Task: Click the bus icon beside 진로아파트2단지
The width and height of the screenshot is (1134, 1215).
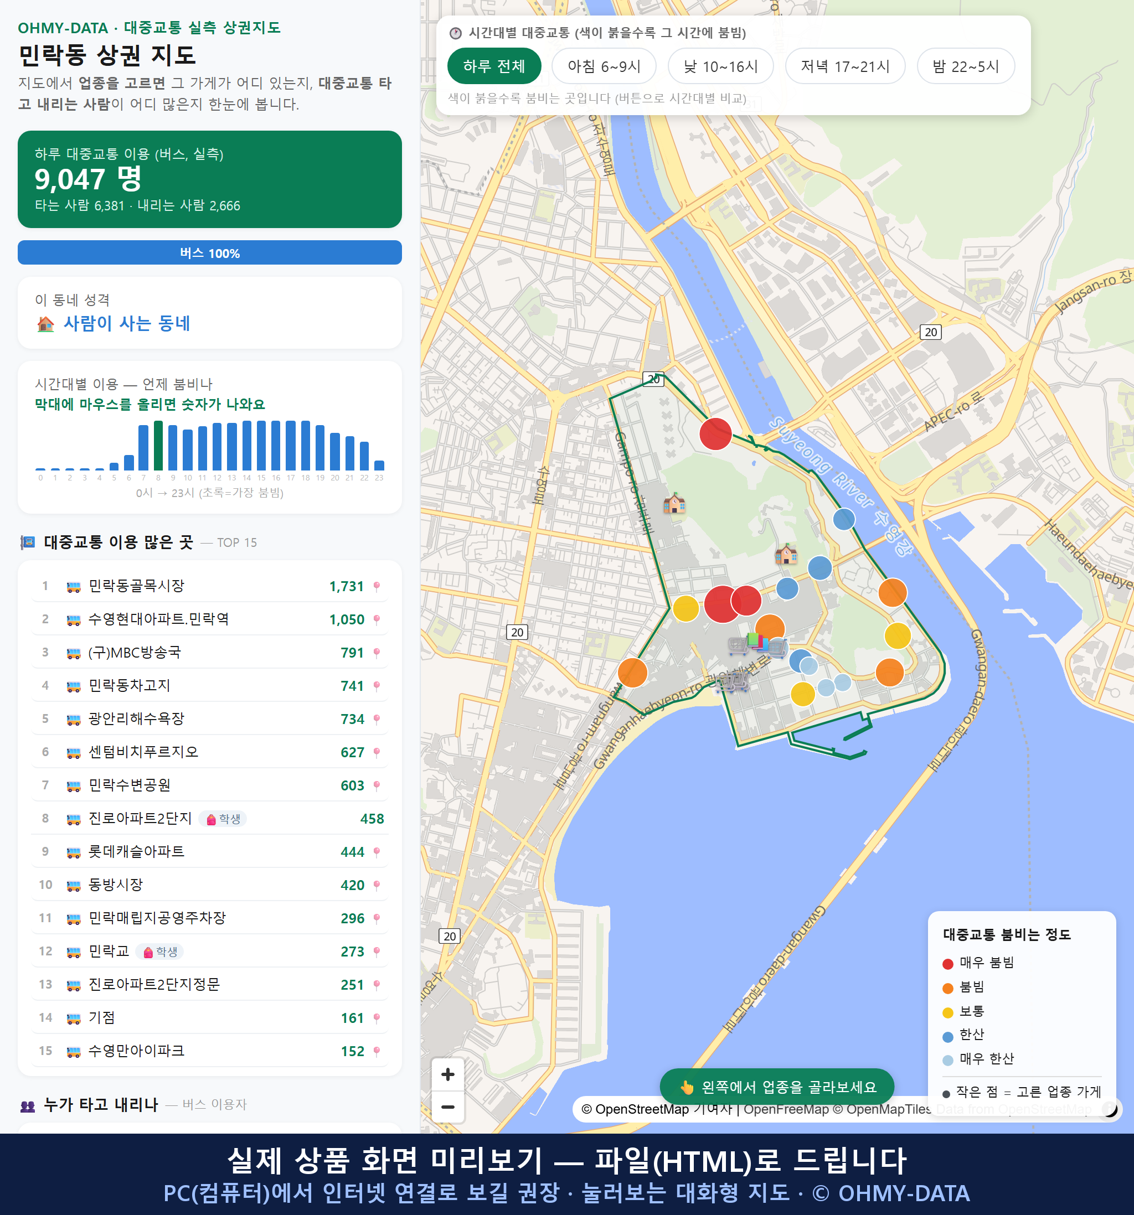Action: pos(73,819)
